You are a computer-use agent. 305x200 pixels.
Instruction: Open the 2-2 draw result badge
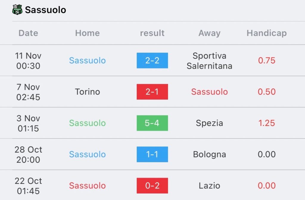point(152,60)
